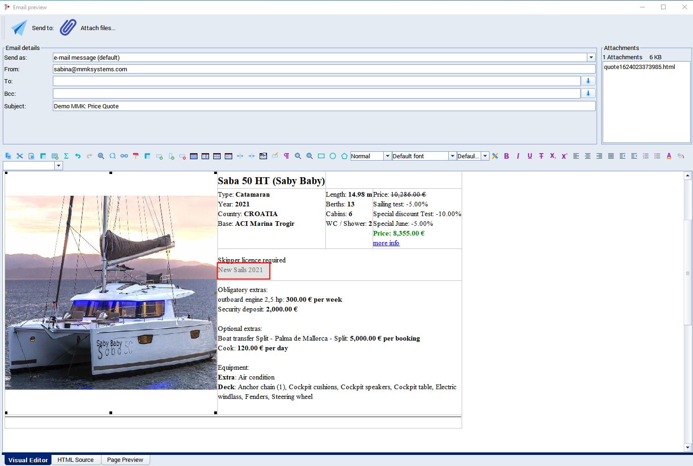Open the Send as dropdown
Viewport: 693px width, 466px height.
591,57
